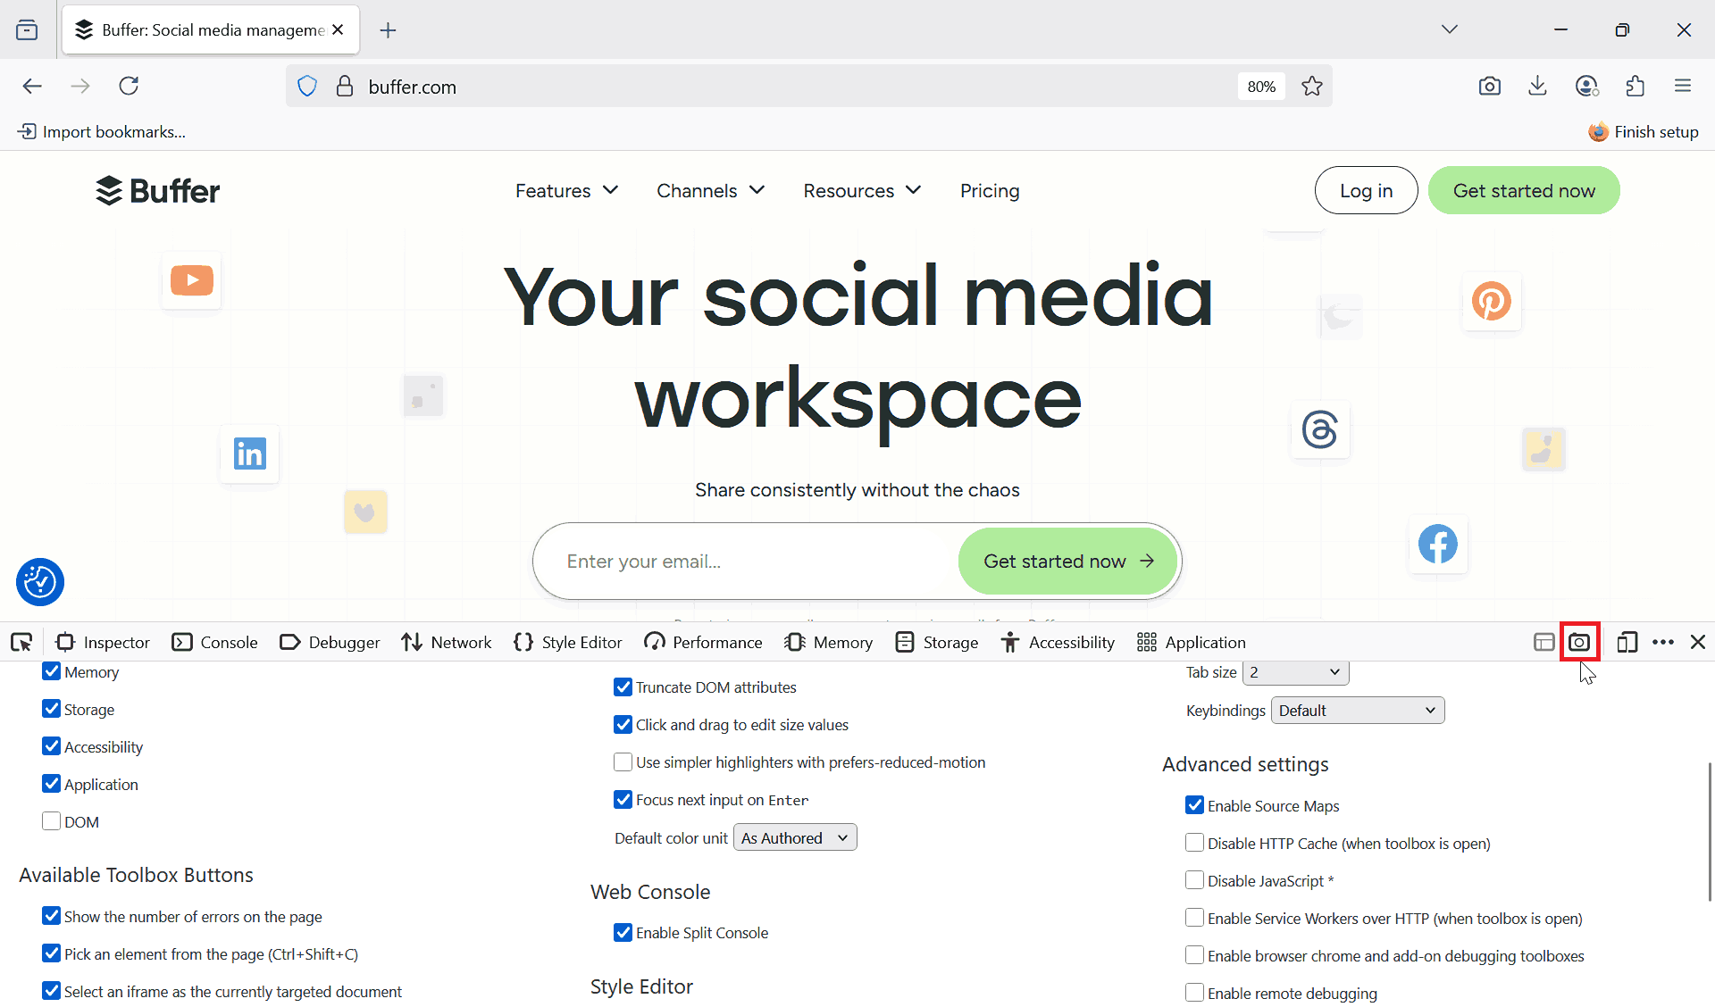Open the Keybindings dropdown
Viewport: 1715px width, 1007px height.
(x=1356, y=710)
